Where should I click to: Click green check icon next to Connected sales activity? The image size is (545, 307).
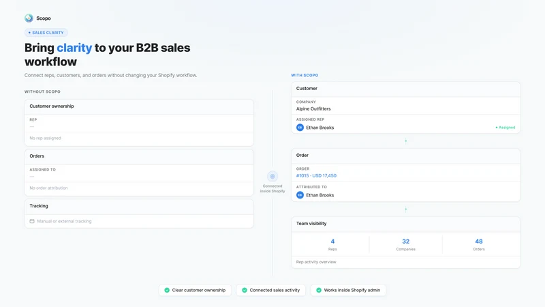click(245, 291)
